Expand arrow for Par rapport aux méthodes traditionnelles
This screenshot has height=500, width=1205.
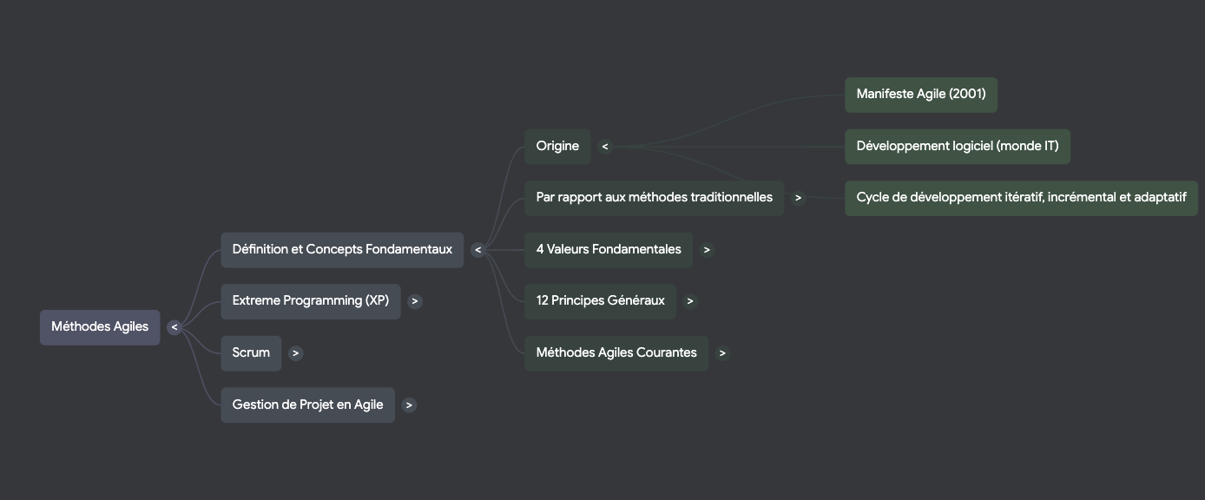798,198
